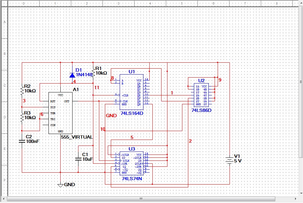The width and height of the screenshot is (303, 203).
Task: Click the vertical scrollbar down arrow
Action: point(301,193)
